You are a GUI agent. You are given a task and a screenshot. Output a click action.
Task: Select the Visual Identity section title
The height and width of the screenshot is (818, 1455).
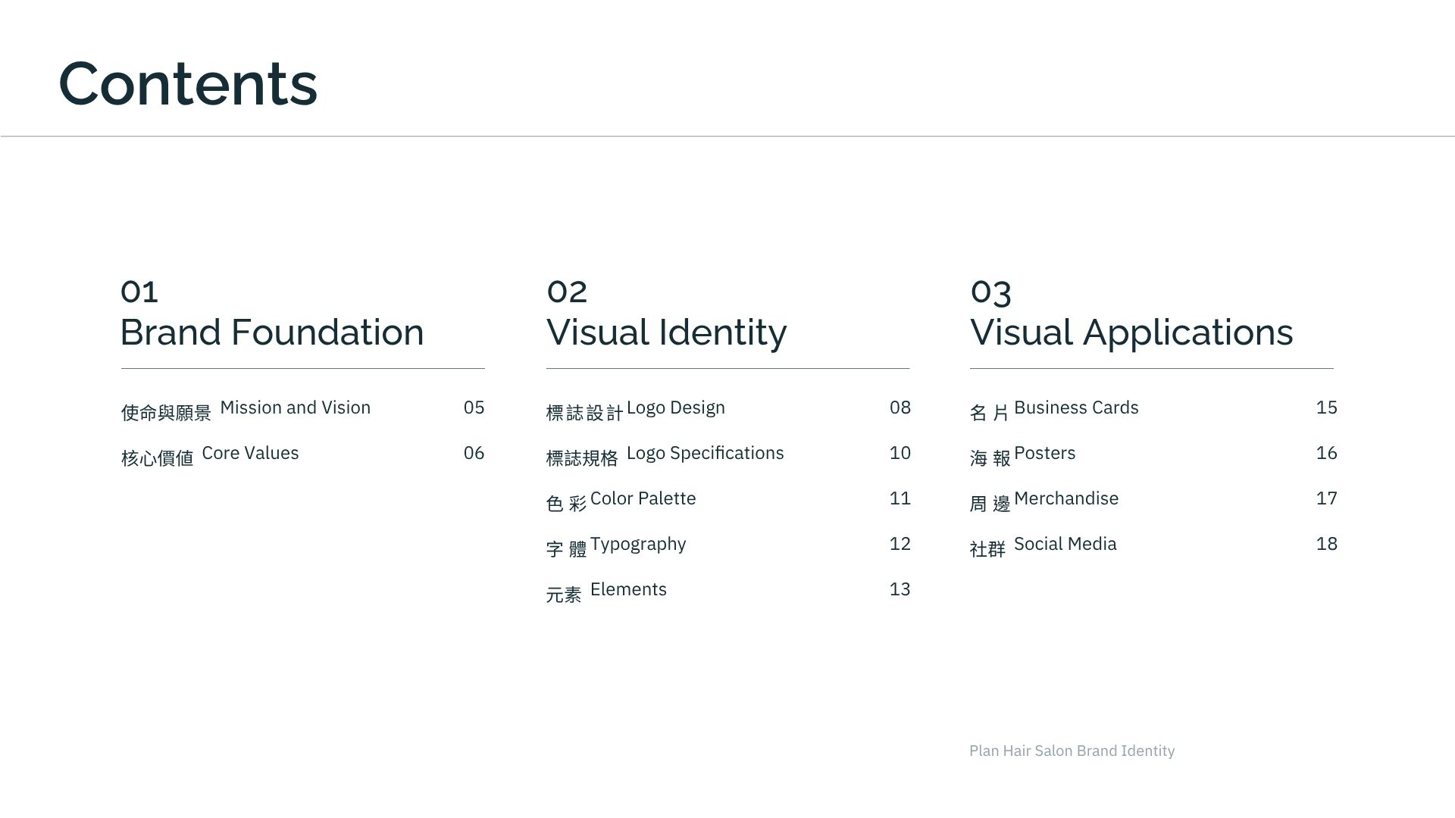click(666, 333)
